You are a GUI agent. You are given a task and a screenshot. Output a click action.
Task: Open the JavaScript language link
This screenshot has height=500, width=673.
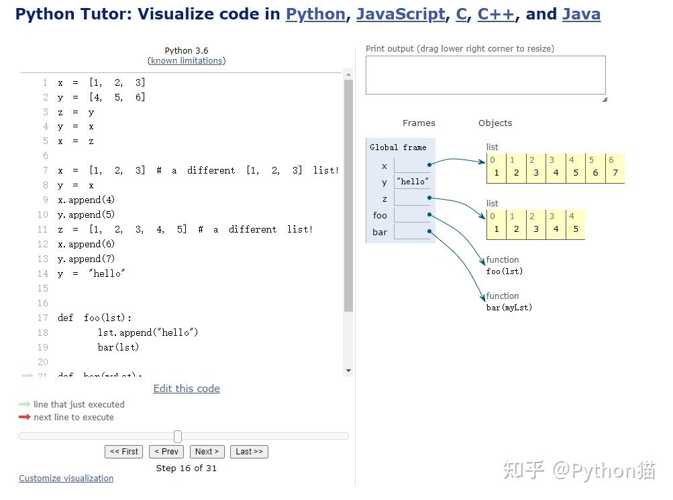point(401,14)
